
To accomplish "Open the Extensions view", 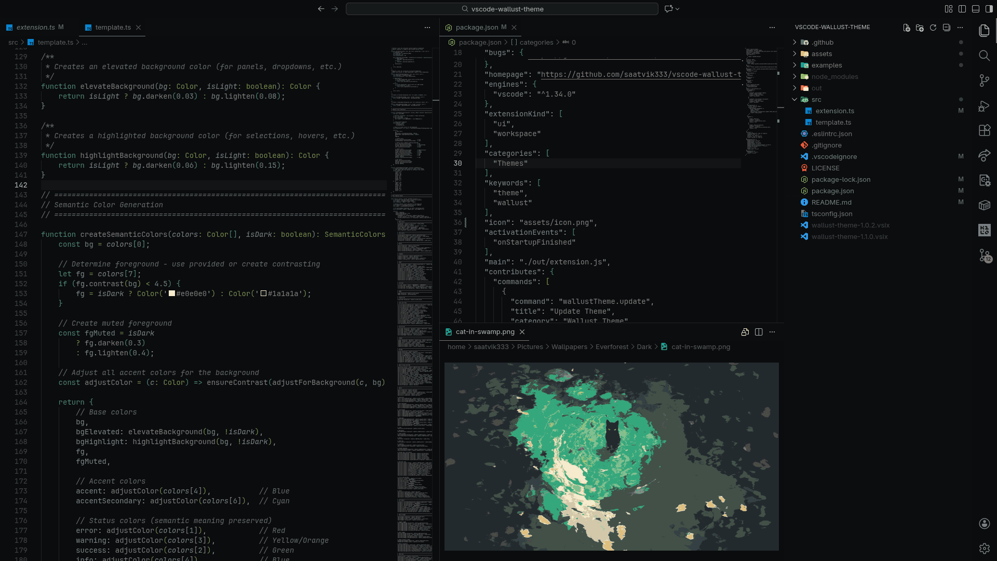I will tap(985, 130).
